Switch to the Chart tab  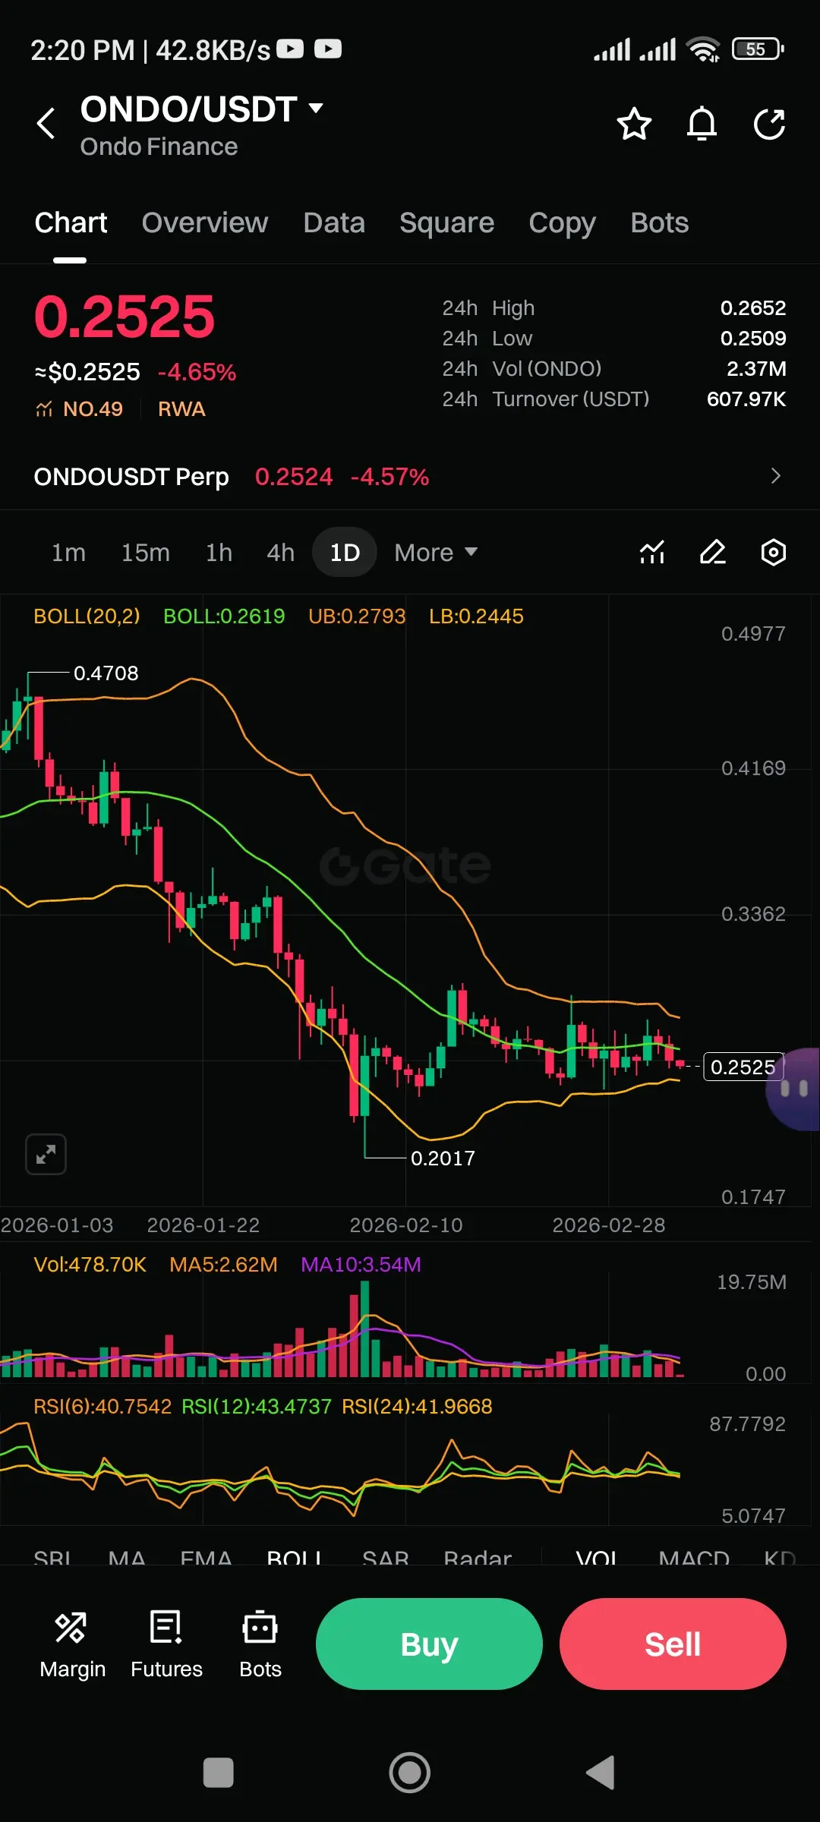coord(71,222)
